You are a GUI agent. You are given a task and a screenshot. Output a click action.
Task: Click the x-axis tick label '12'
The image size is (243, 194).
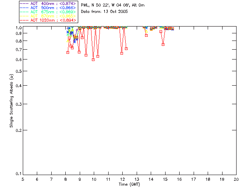coord(122,179)
